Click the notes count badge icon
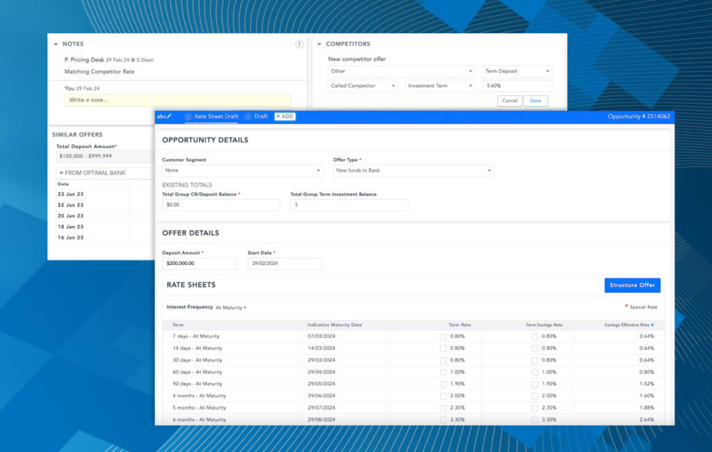Screen dimensions: 712x452 point(299,44)
